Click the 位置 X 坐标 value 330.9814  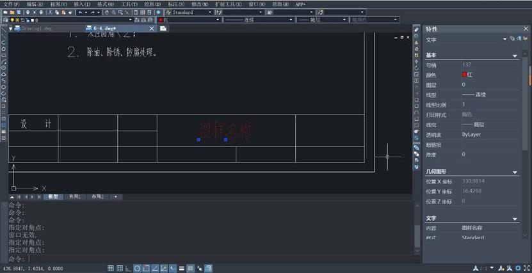tap(473, 181)
